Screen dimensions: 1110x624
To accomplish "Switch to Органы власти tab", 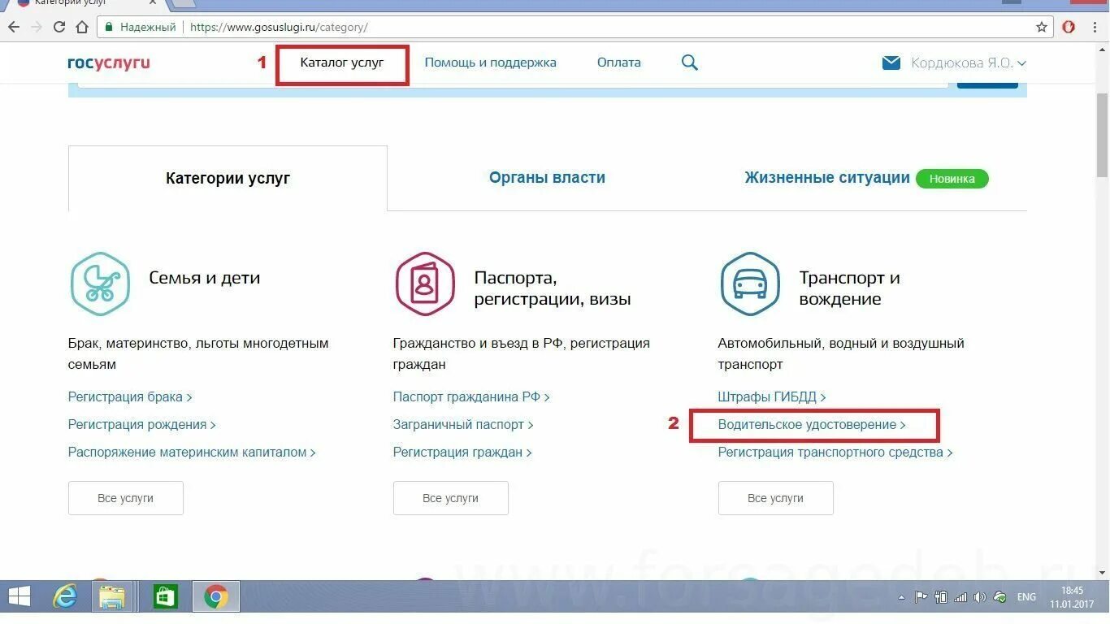I will point(547,178).
